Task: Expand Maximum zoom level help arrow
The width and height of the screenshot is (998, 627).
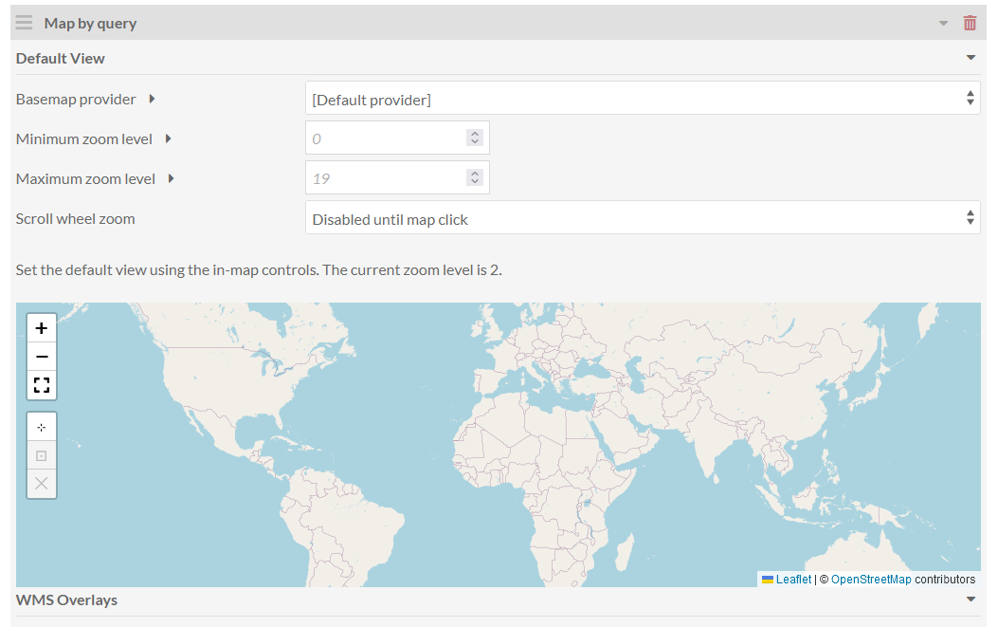Action: coord(172,178)
